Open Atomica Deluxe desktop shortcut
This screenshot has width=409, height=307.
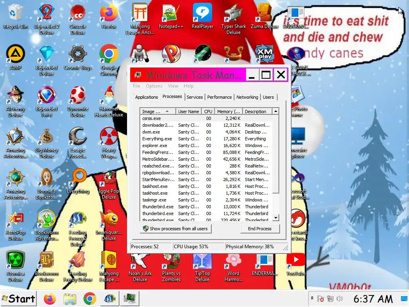[16, 266]
